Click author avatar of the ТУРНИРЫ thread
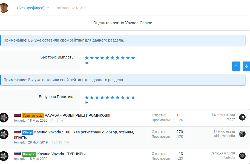Viewport: 250px width, 164px height. [4, 156]
